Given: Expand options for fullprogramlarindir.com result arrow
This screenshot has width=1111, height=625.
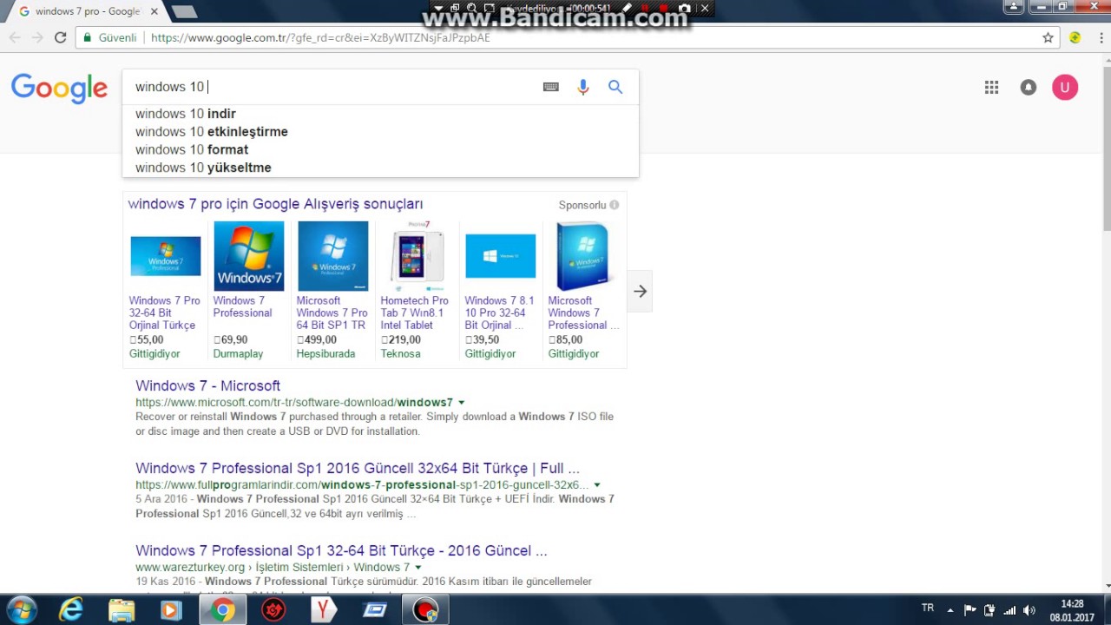Looking at the screenshot, I should 597,485.
